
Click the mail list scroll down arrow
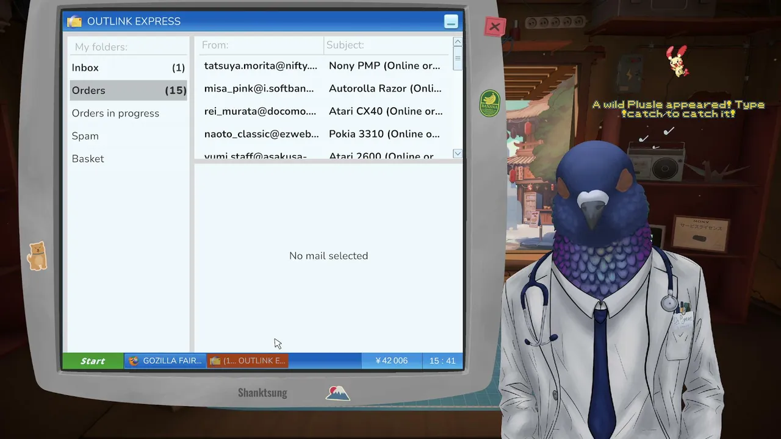coord(458,154)
